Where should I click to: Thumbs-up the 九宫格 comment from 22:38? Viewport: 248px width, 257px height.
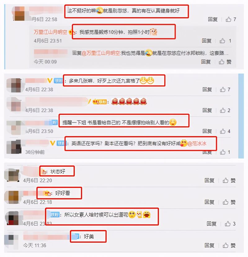pos(223,90)
